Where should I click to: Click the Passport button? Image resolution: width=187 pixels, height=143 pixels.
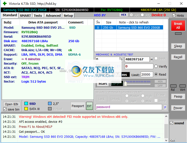(78, 106)
